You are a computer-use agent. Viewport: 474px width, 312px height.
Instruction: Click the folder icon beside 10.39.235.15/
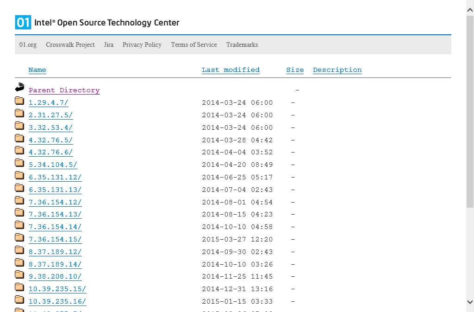[x=19, y=287]
